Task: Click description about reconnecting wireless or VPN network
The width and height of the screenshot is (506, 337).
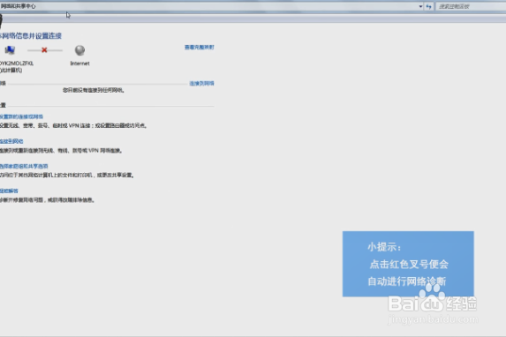Action: (x=61, y=151)
